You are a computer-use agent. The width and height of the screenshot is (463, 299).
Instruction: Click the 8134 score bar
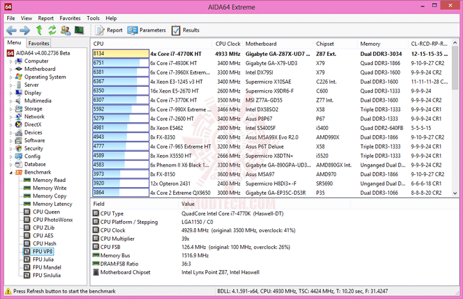point(121,53)
